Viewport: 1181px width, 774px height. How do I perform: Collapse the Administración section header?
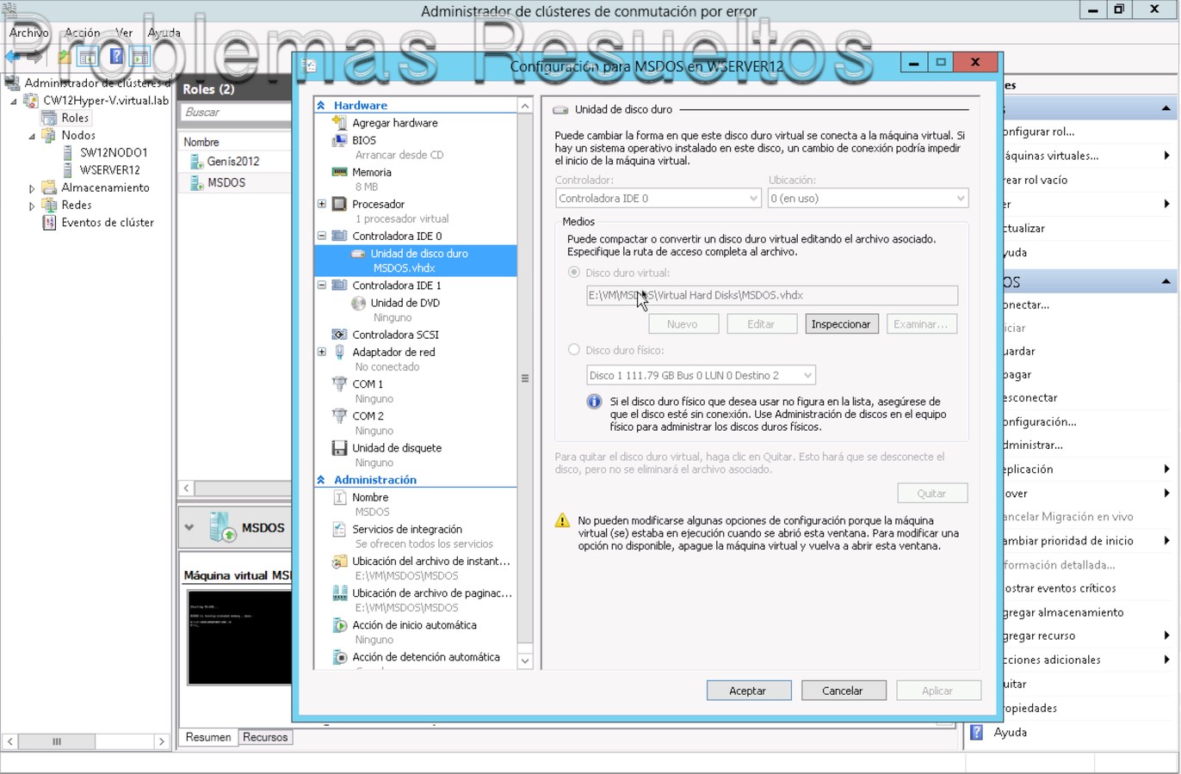click(x=321, y=480)
